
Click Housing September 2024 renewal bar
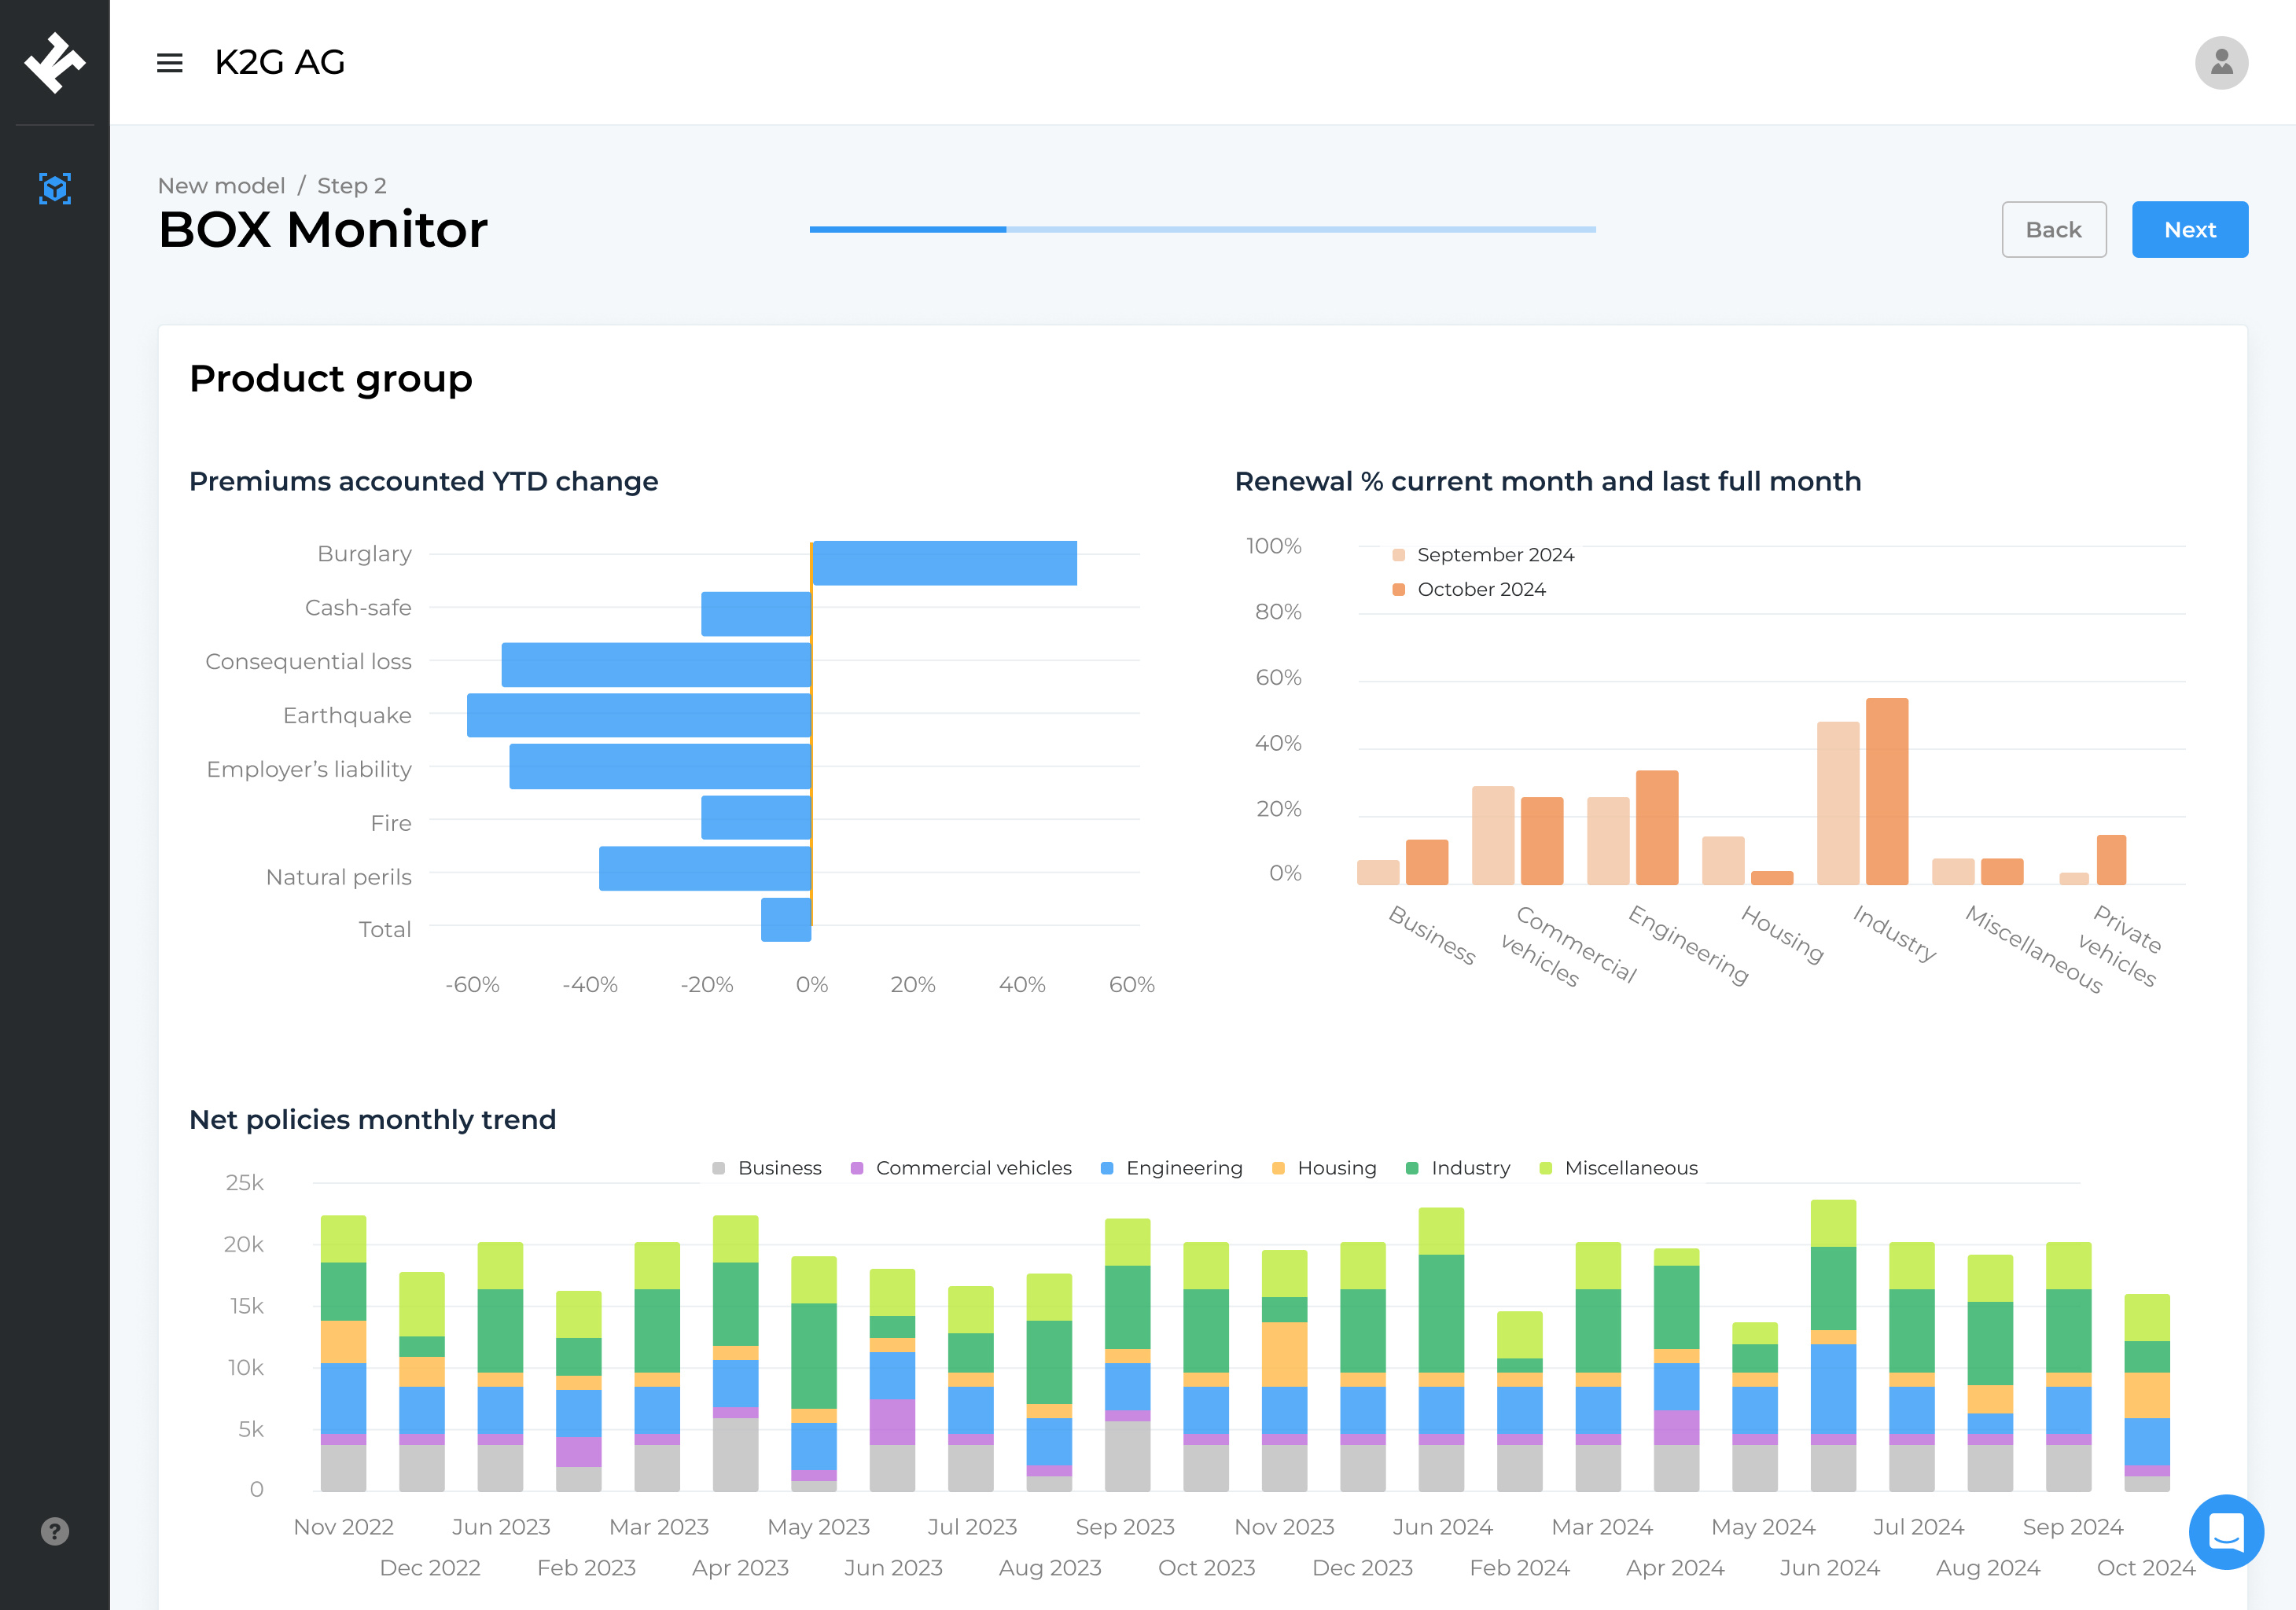coord(1723,860)
